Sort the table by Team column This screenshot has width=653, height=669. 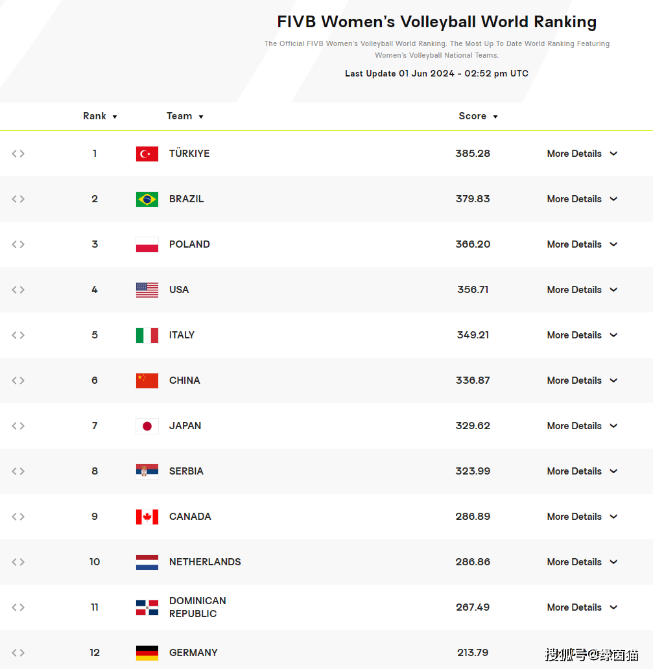(x=185, y=116)
